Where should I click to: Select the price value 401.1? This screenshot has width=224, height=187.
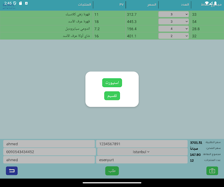click(x=132, y=36)
